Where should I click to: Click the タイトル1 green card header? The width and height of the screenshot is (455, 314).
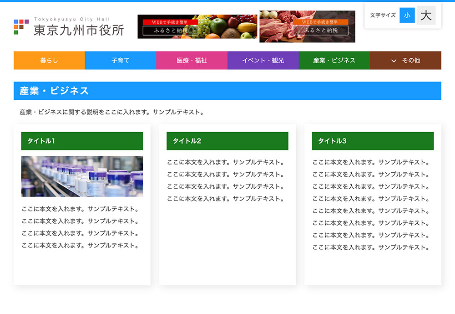(82, 141)
